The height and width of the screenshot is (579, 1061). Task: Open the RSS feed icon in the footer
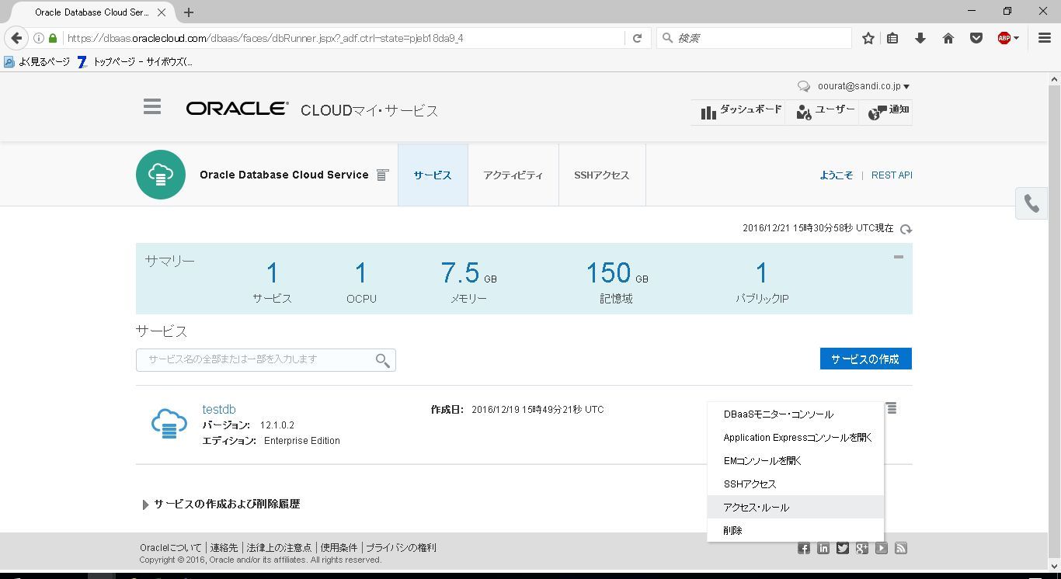pos(901,549)
